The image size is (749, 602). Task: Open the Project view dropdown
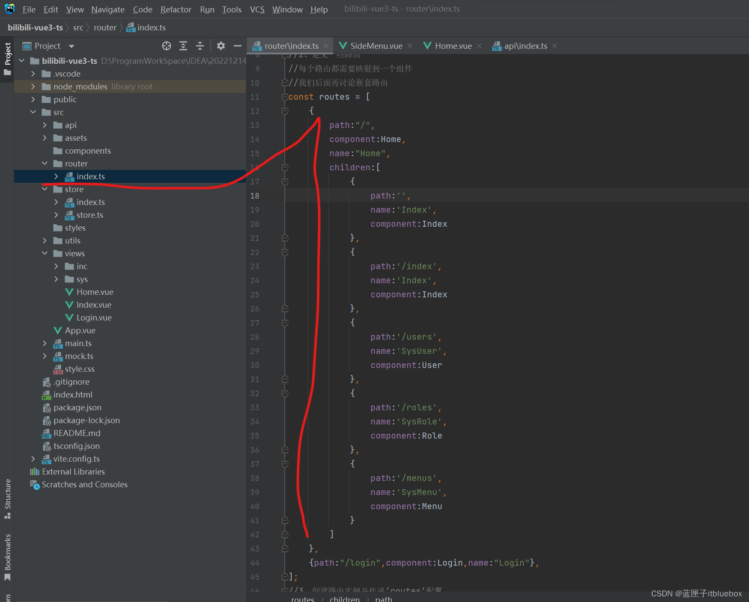(x=72, y=46)
